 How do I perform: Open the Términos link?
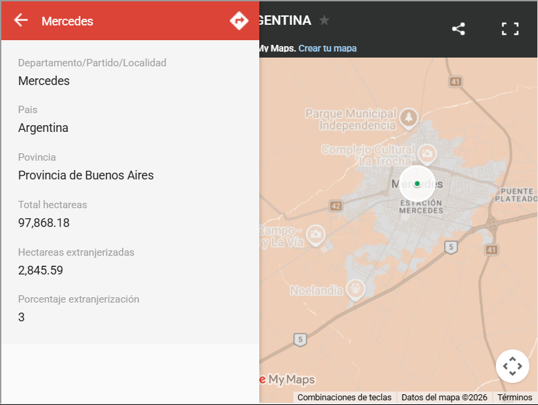pos(515,398)
